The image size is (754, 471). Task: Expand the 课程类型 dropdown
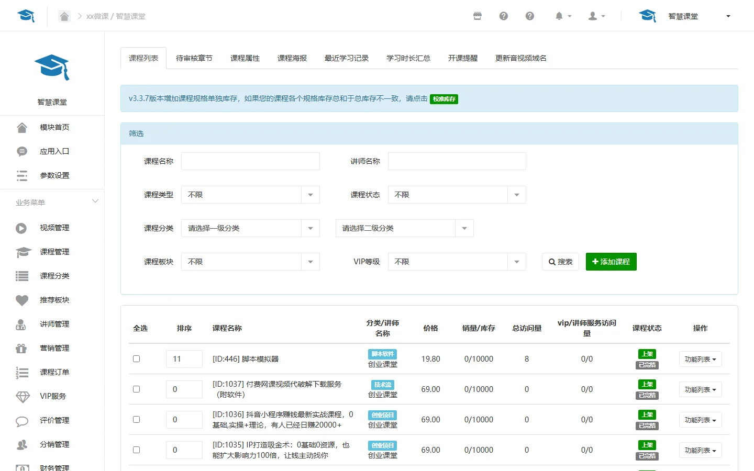point(250,195)
